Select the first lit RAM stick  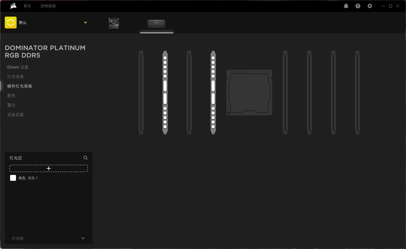tap(165, 92)
